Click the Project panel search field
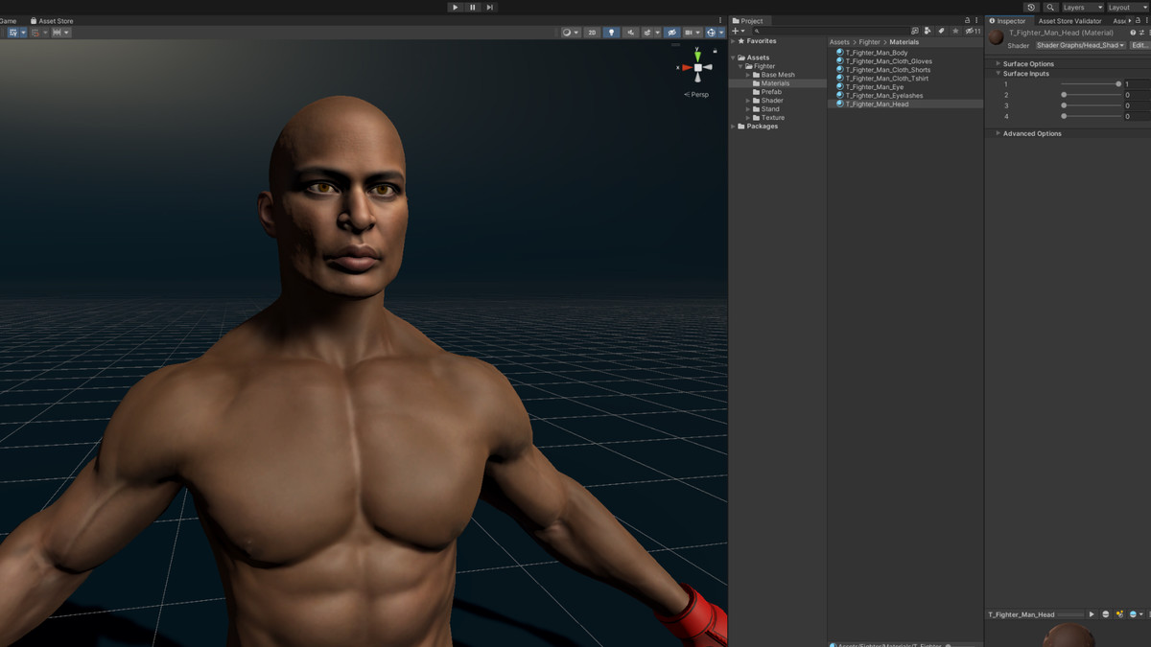The width and height of the screenshot is (1151, 647). coord(829,32)
